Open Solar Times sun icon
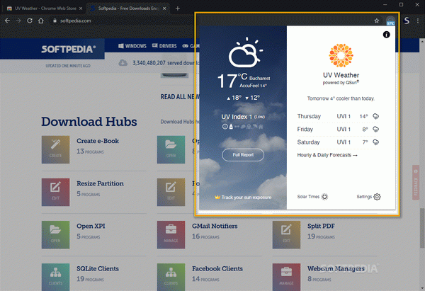Screen dimensions: 425x291 324,197
